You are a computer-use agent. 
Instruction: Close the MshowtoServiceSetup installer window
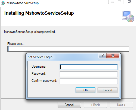pyautogui.click(x=130, y=2)
